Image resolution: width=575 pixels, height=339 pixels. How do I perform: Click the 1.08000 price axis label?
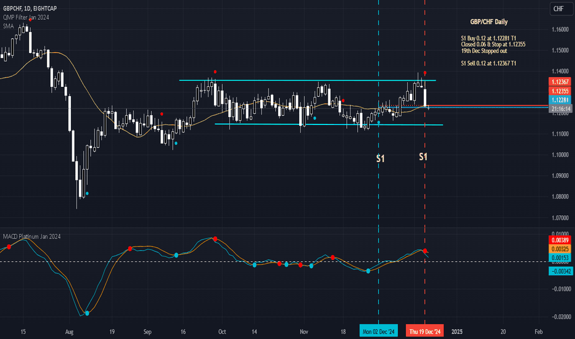(560, 197)
